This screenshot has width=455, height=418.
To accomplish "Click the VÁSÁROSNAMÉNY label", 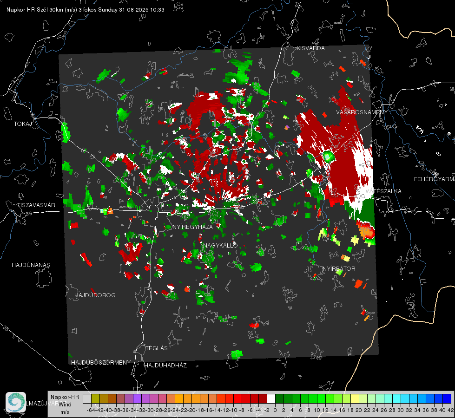I will 362,112.
